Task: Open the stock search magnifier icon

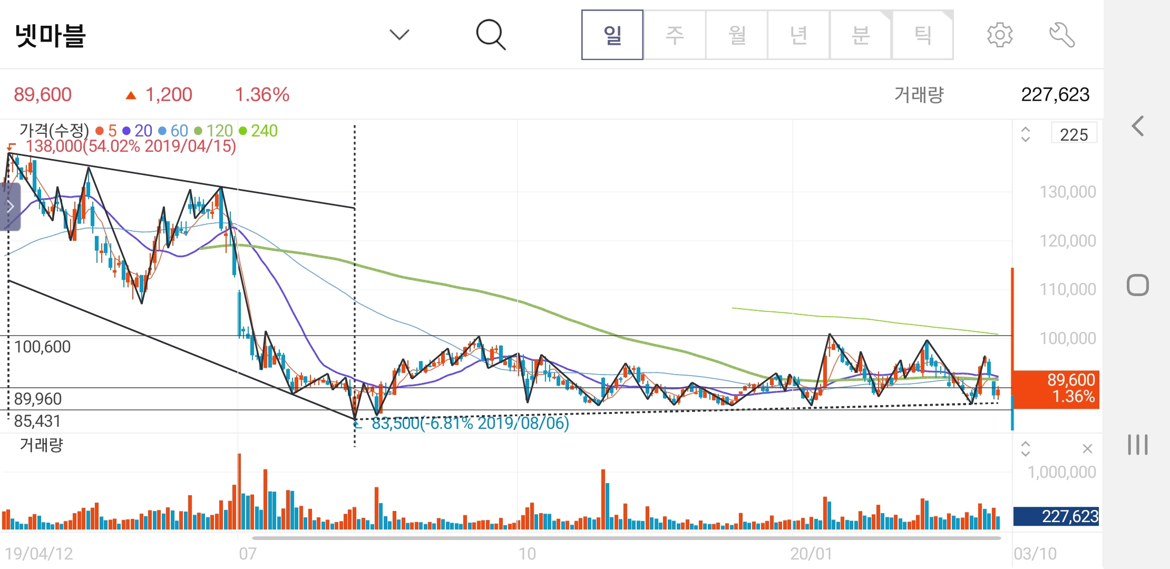Action: point(491,35)
